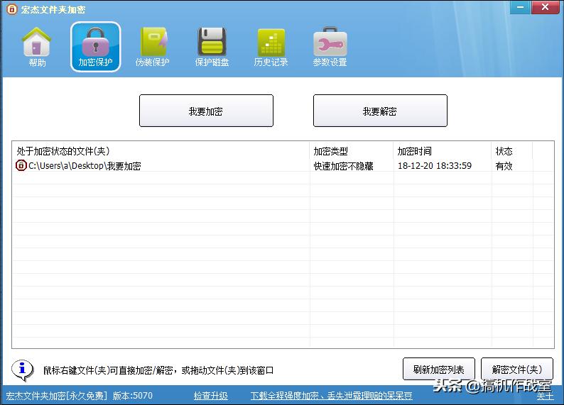The height and width of the screenshot is (405, 564).
Task: Click the blue info bubble icon
Action: [22, 370]
